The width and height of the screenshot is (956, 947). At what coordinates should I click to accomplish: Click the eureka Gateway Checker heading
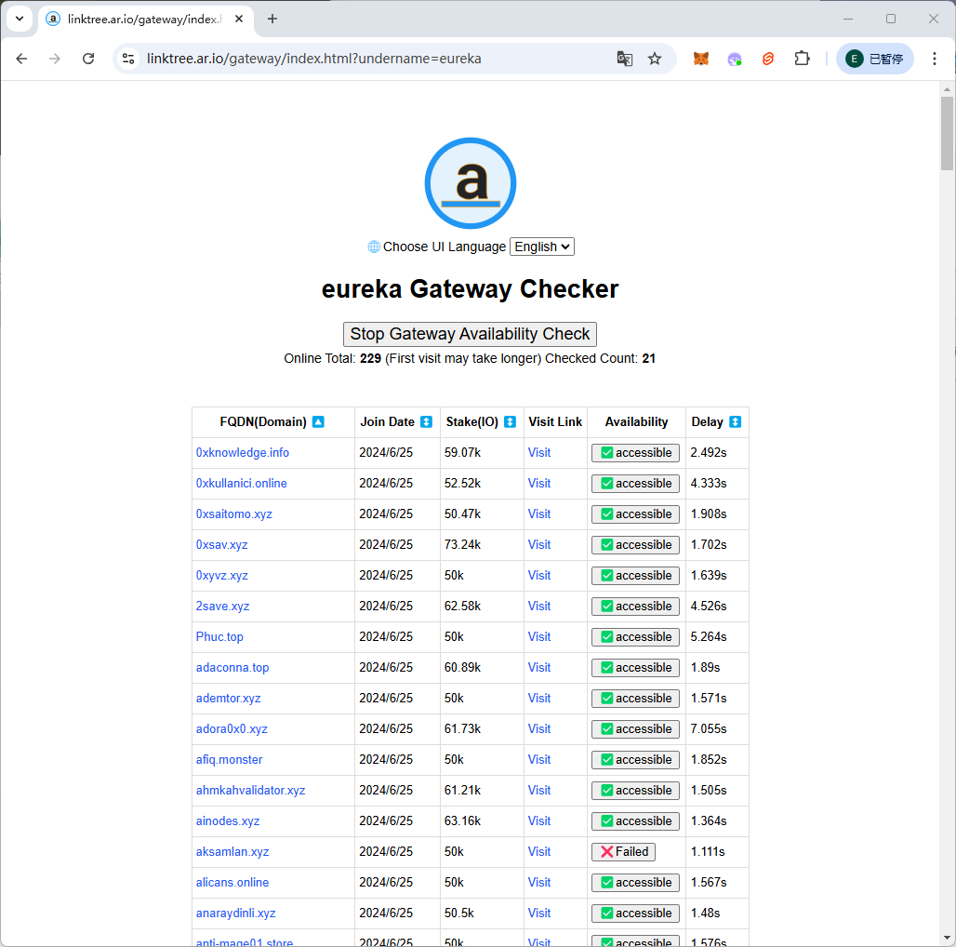tap(470, 289)
